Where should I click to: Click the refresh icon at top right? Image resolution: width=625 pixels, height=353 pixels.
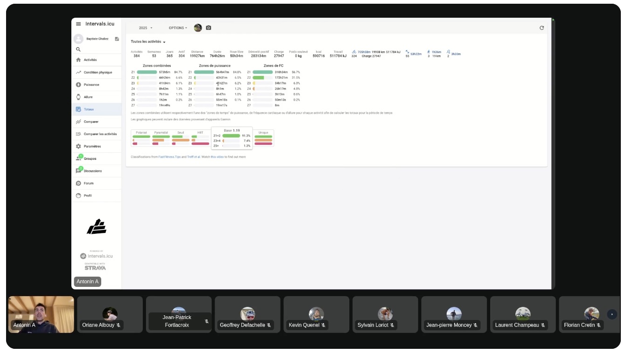click(542, 28)
